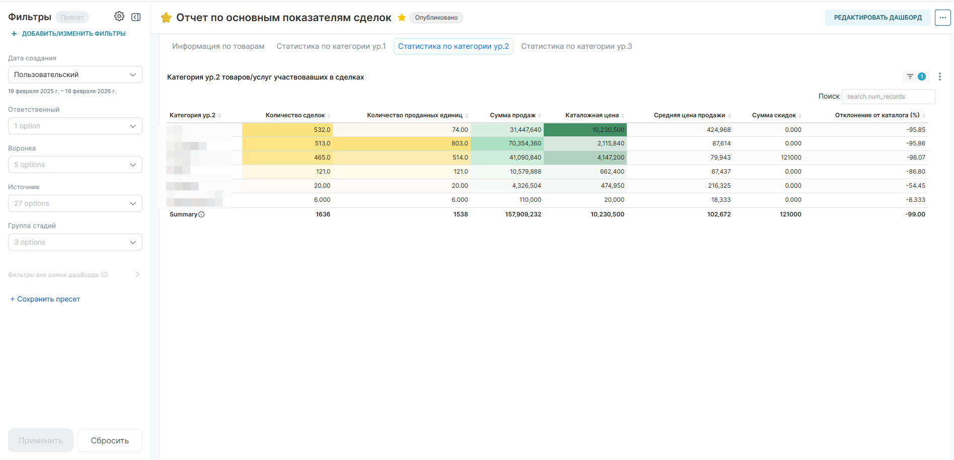The height and width of the screenshot is (460, 954).
Task: Collapse the filters sidebar panel
Action: pos(136,17)
